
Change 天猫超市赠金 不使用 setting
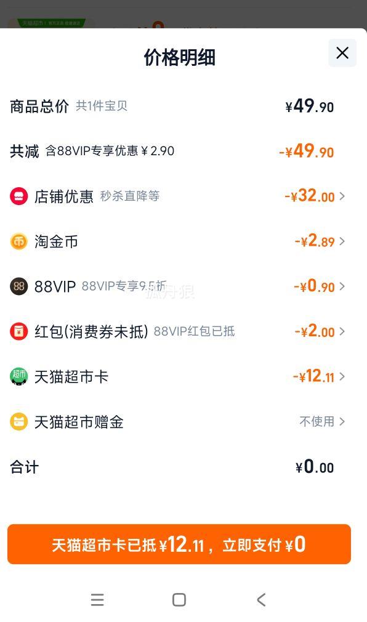point(322,421)
